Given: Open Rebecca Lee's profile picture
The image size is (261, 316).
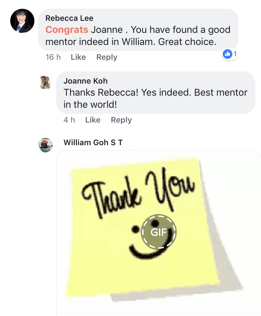Looking at the screenshot, I should [x=22, y=21].
